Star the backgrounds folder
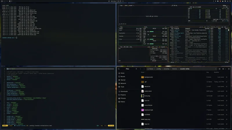This screenshot has width=232, height=130. click(226, 77)
